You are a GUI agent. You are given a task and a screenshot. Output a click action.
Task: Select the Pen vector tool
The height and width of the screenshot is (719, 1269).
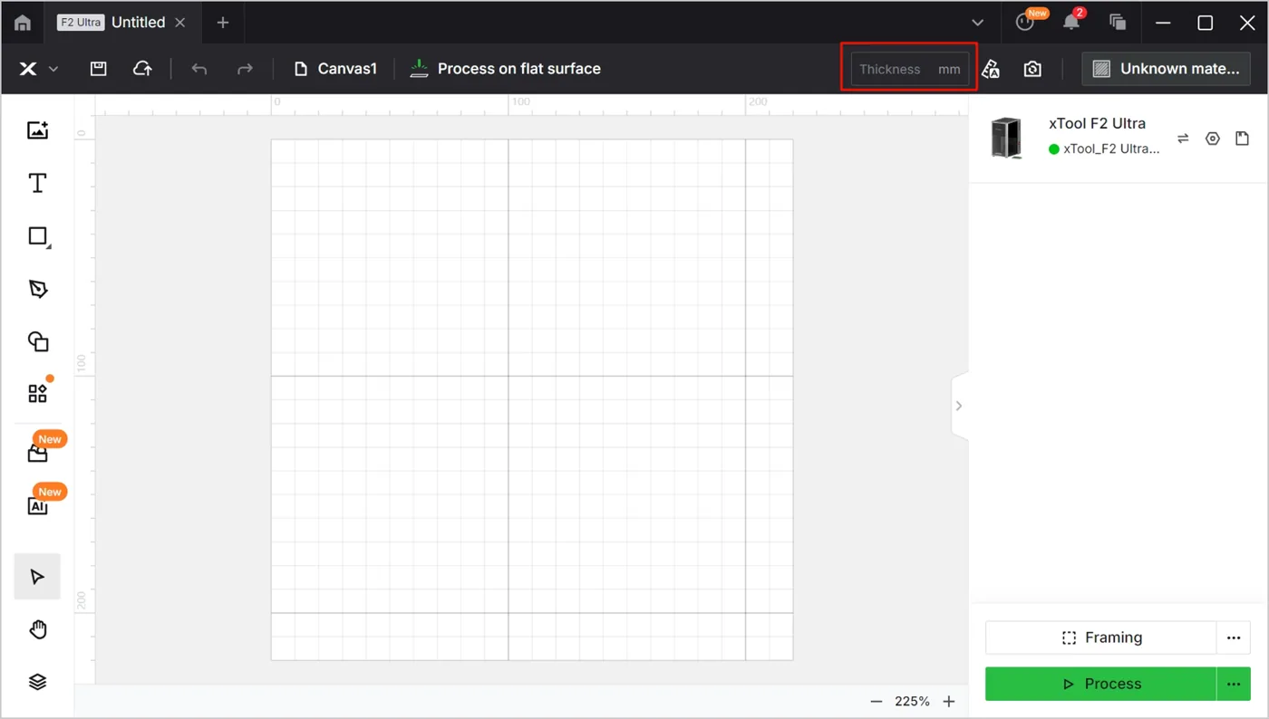37,289
